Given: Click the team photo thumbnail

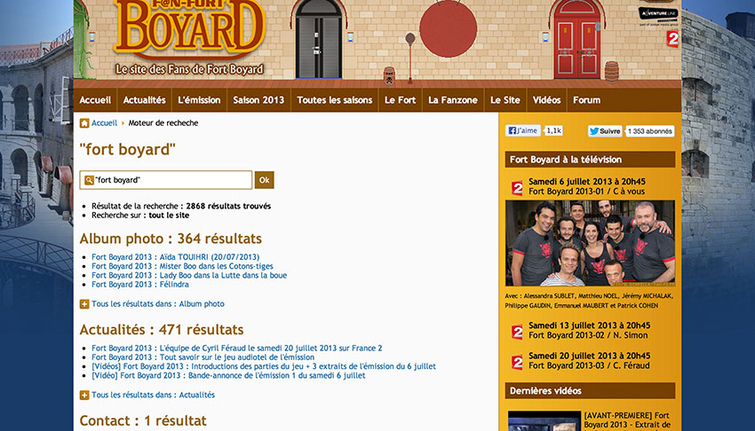Looking at the screenshot, I should coord(590,243).
